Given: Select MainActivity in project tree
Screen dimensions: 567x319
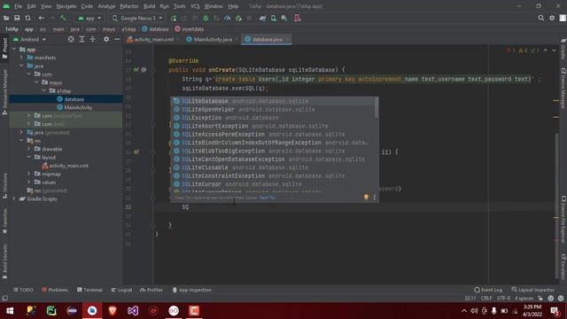Looking at the screenshot, I should pyautogui.click(x=78, y=107).
